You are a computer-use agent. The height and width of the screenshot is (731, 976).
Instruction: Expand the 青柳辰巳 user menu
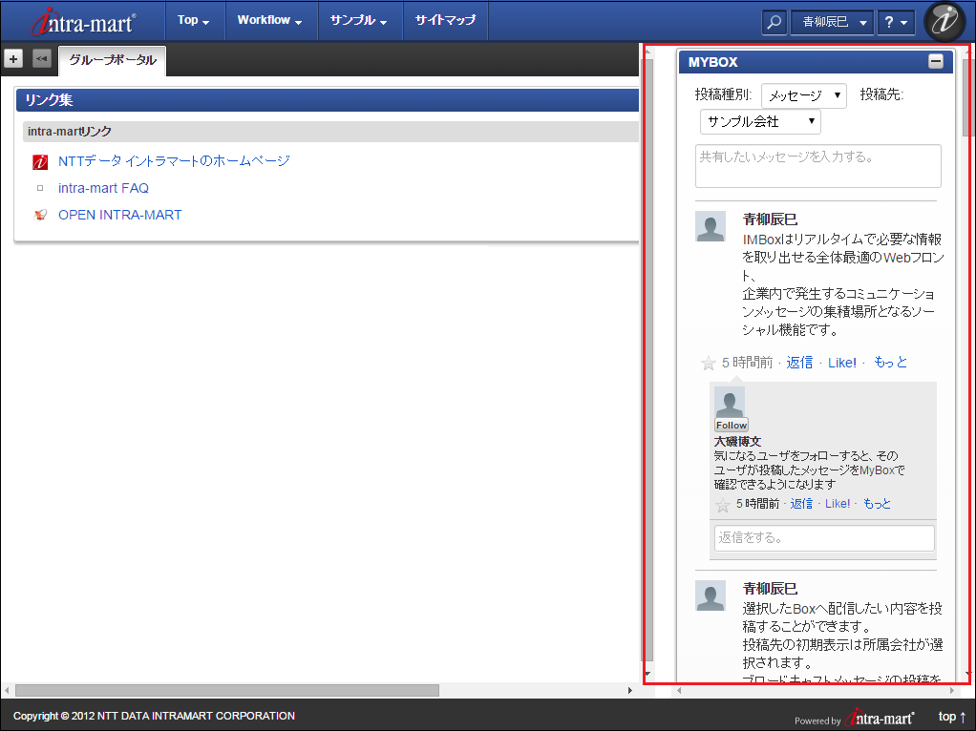pyautogui.click(x=832, y=22)
